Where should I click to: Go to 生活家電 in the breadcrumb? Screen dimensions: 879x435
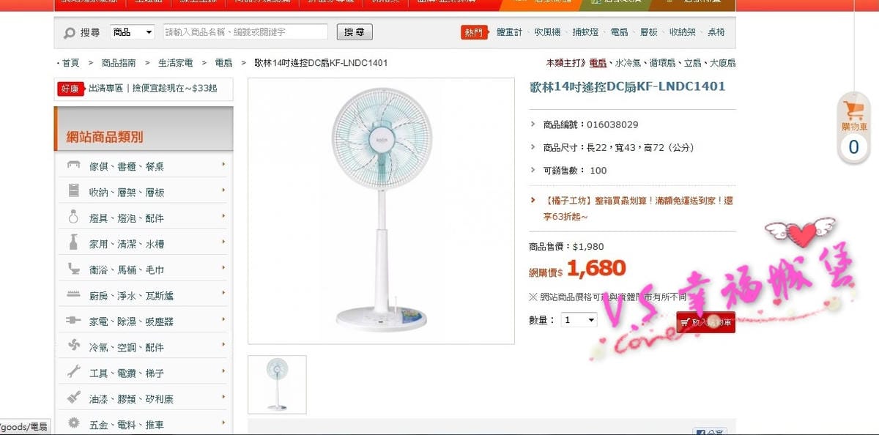(x=176, y=63)
